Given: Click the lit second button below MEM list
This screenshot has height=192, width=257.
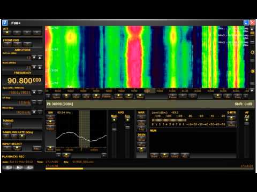Looking at the screenshot, I should point(165,156).
